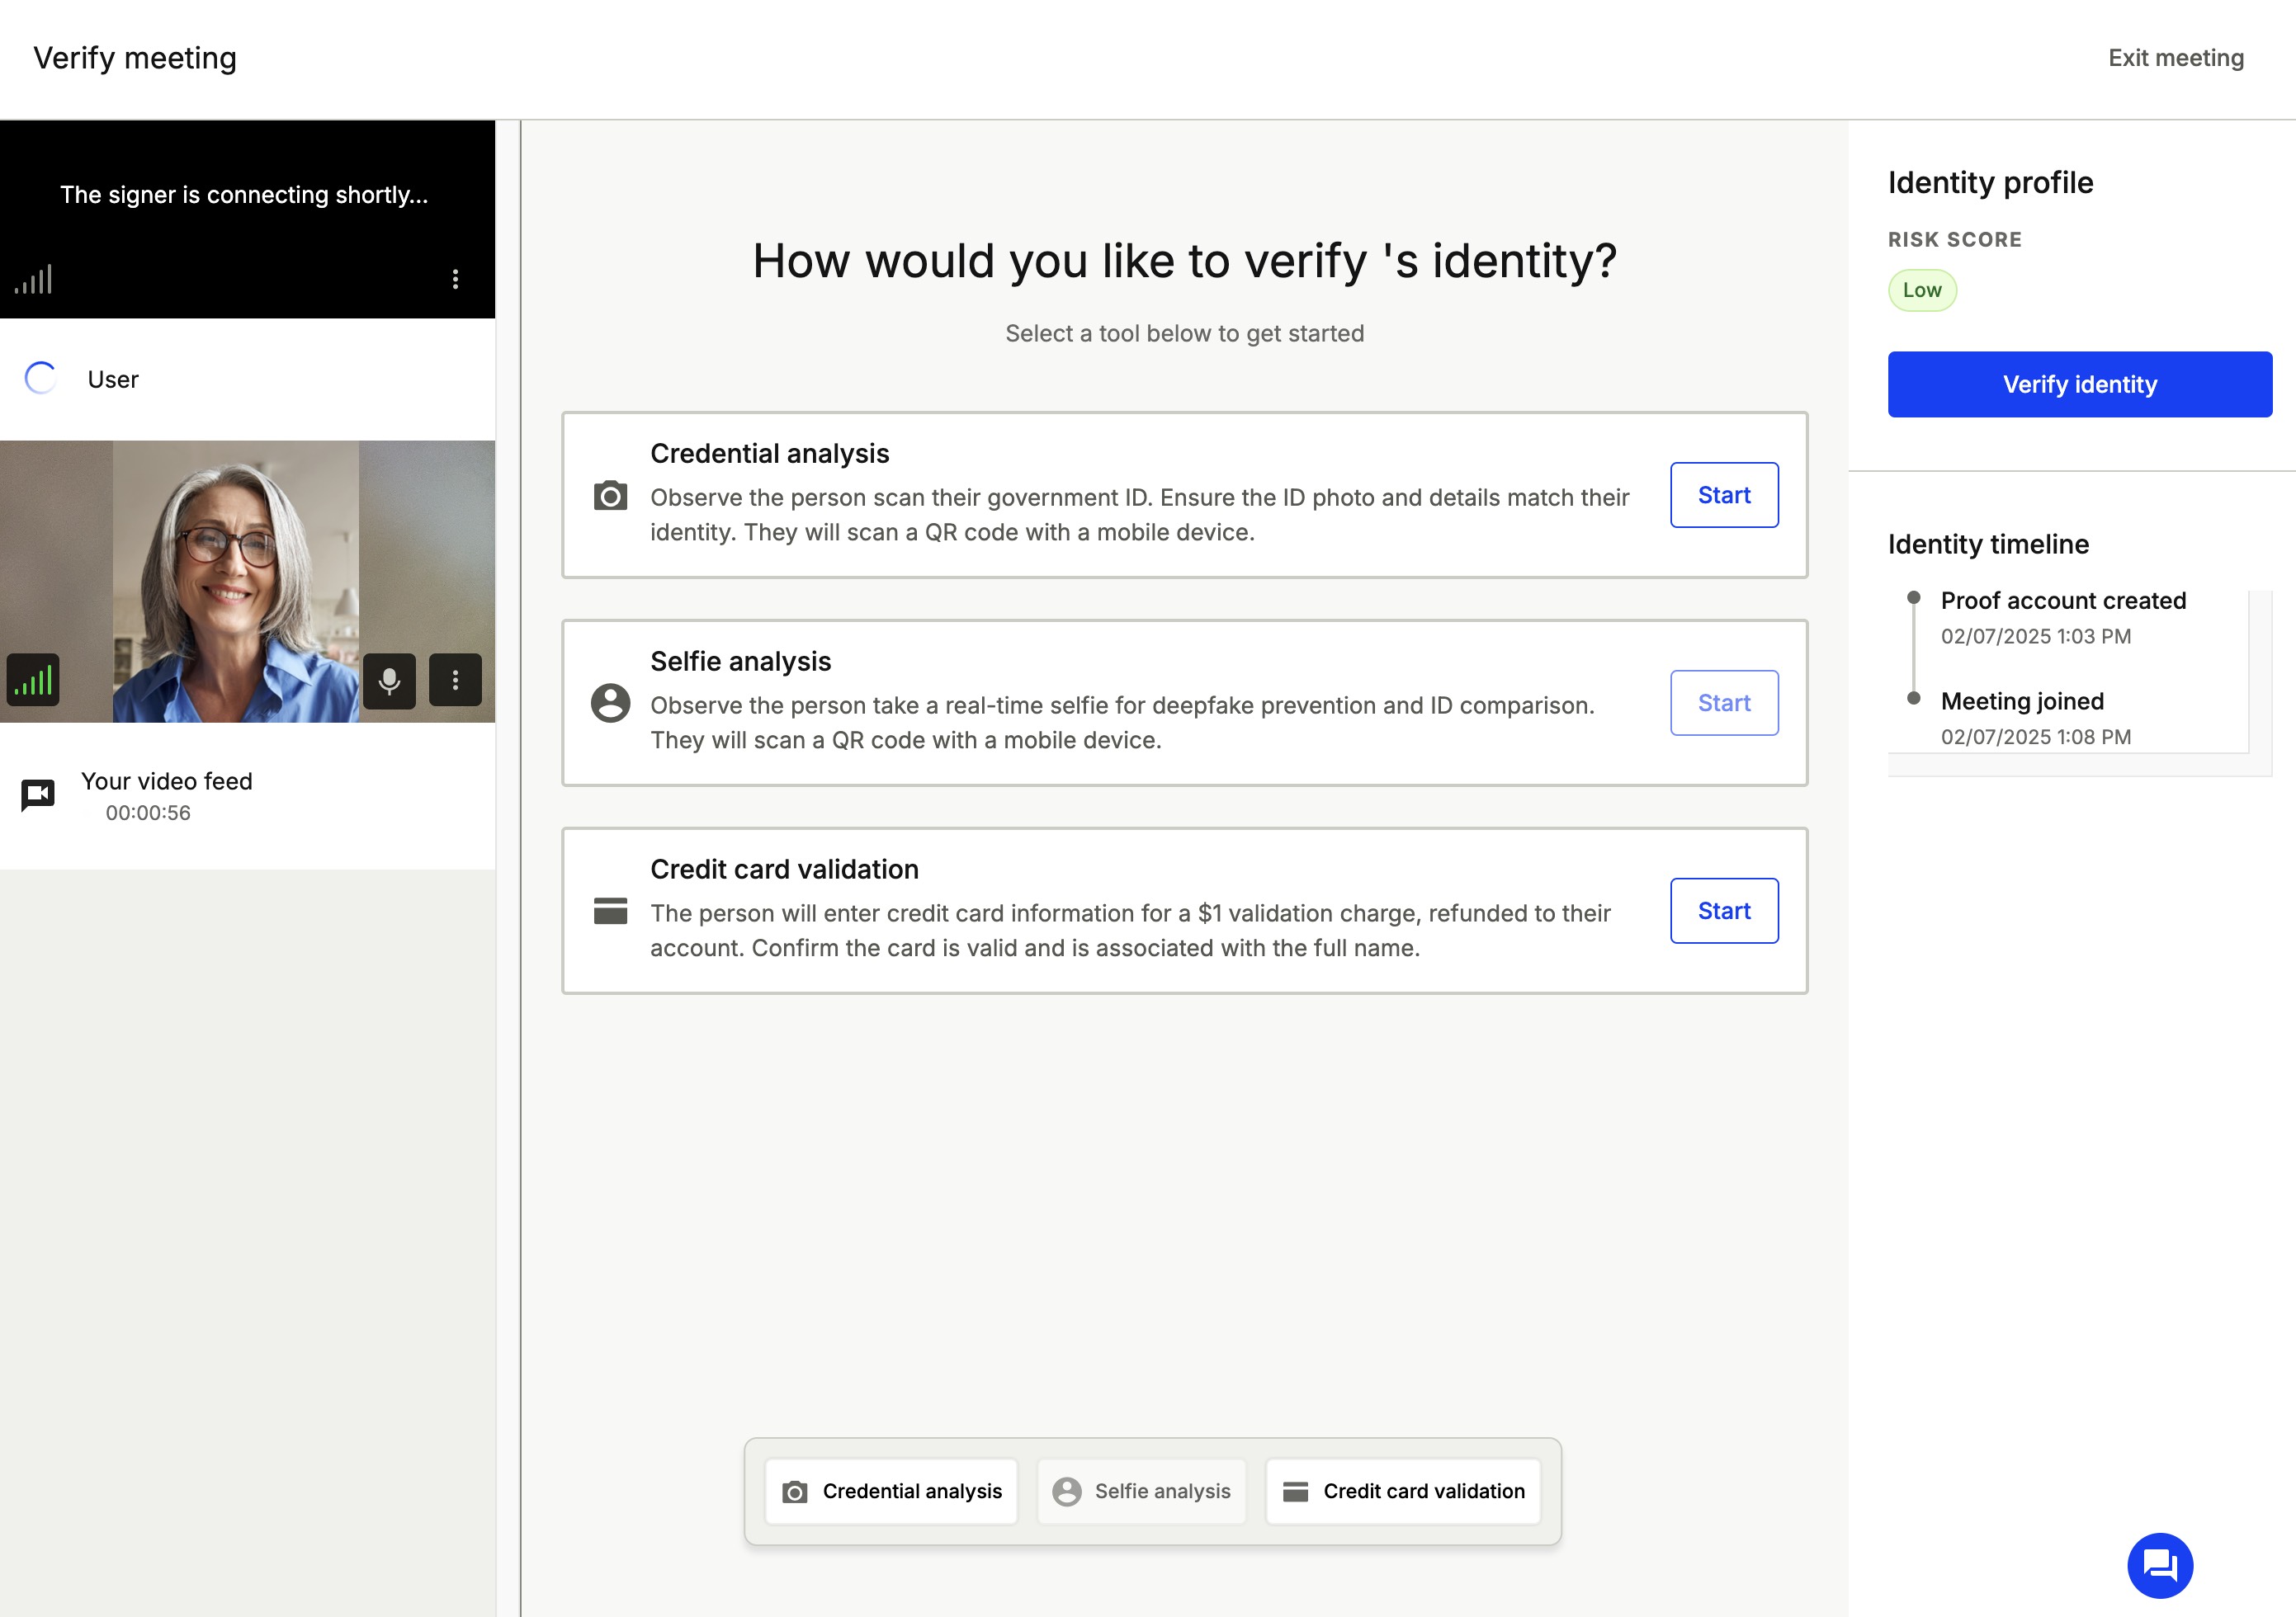Click camera icon in Credential analysis card
Screen dimensions: 2296x1617
pyautogui.click(x=610, y=496)
